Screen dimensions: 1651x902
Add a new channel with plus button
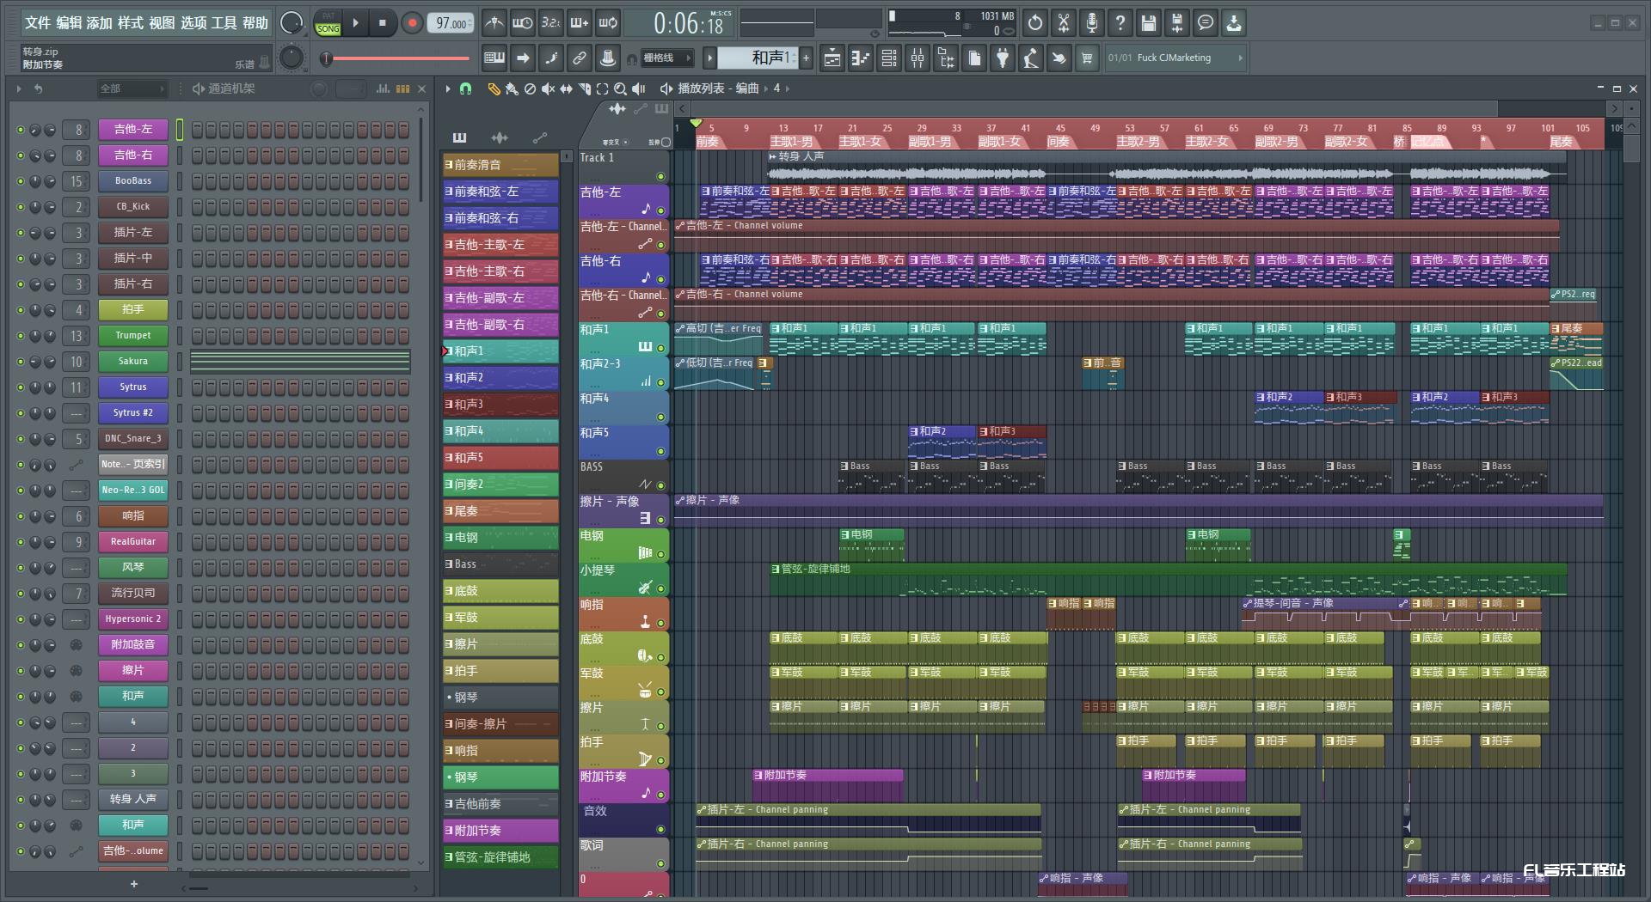133,883
